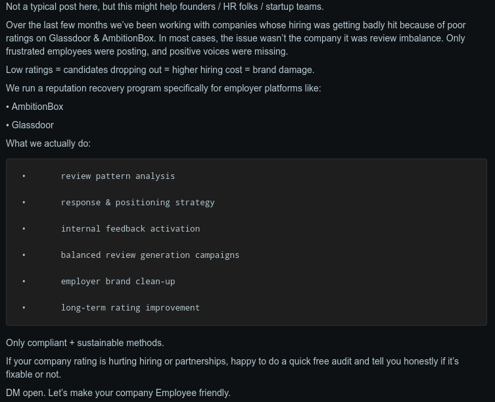Screen dimensions: 495x402
Task: Click "review pattern analysis" in the code block
Action: (118, 176)
